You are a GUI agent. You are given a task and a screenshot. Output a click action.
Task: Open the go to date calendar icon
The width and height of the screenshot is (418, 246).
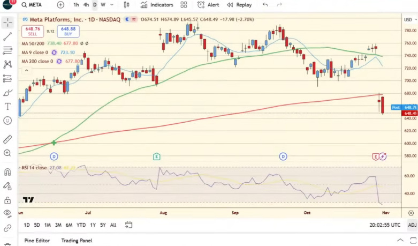(128, 225)
